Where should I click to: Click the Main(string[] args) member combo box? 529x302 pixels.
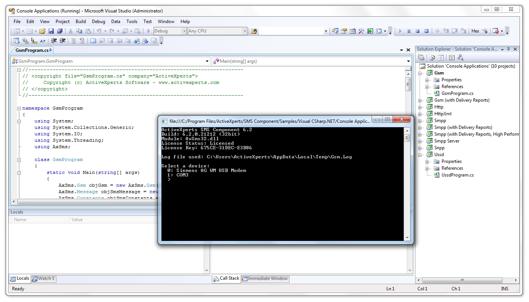tap(311, 61)
